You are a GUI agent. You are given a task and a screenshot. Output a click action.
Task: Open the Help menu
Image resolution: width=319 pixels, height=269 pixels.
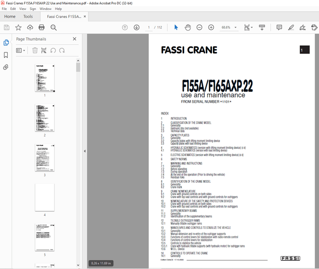tap(58, 9)
